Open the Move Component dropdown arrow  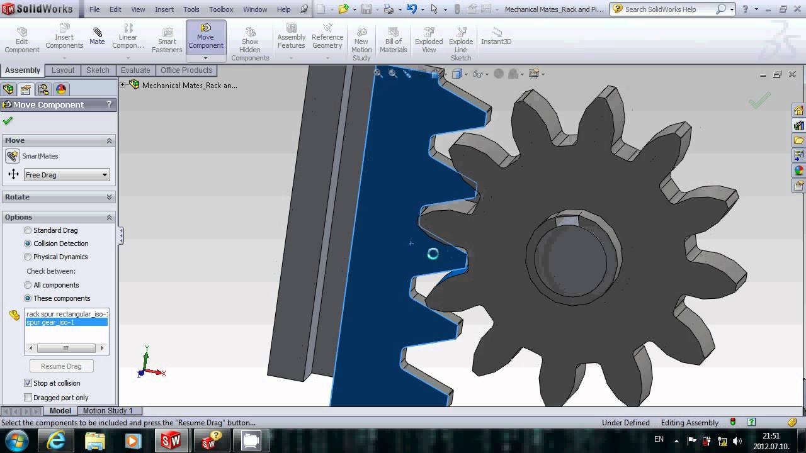206,58
